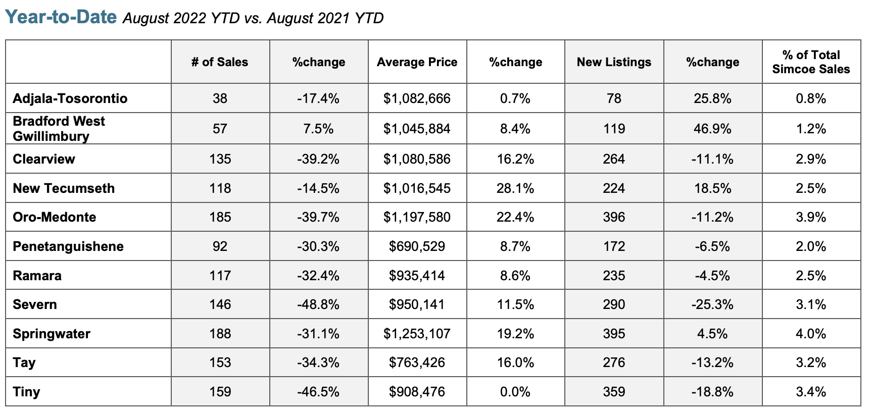
Task: Select '% of Total Simcoe Sales' header
Action: pos(811,62)
